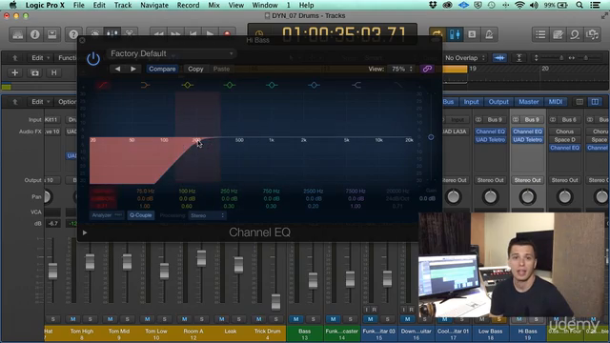
Task: Click the Solo S icon in control bar
Action: coord(472,34)
